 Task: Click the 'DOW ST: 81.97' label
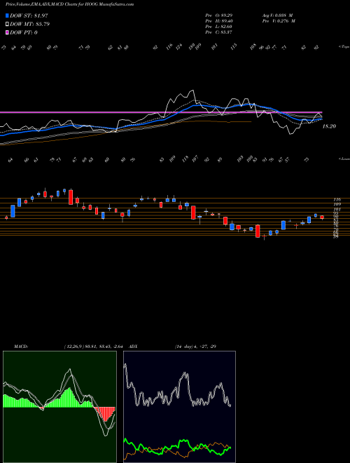(29, 16)
